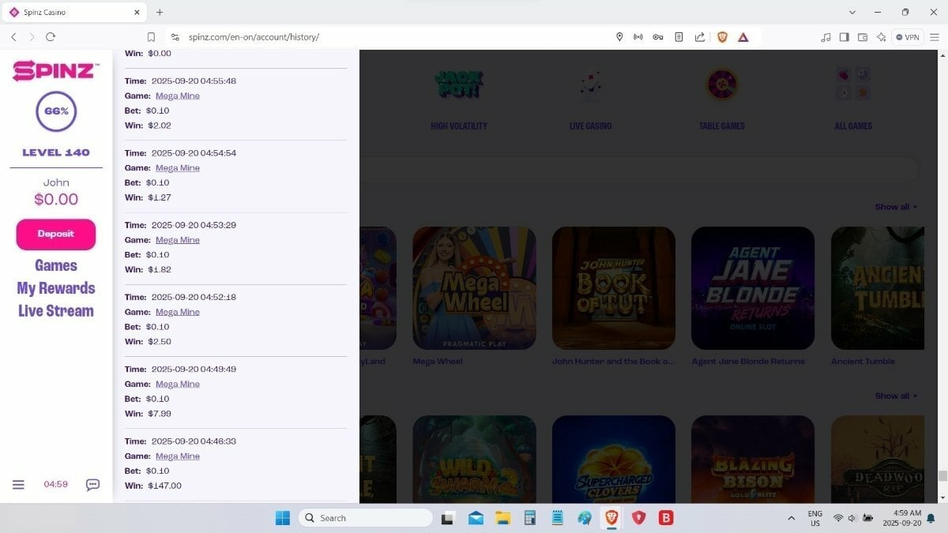Select the Live Casino category

pos(590,99)
